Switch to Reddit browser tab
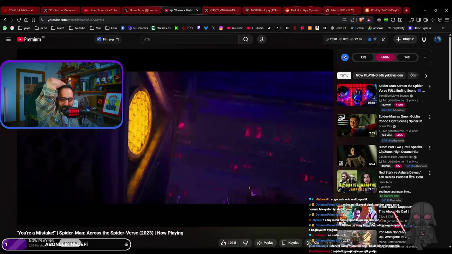The height and width of the screenshot is (254, 452). pos(302,10)
